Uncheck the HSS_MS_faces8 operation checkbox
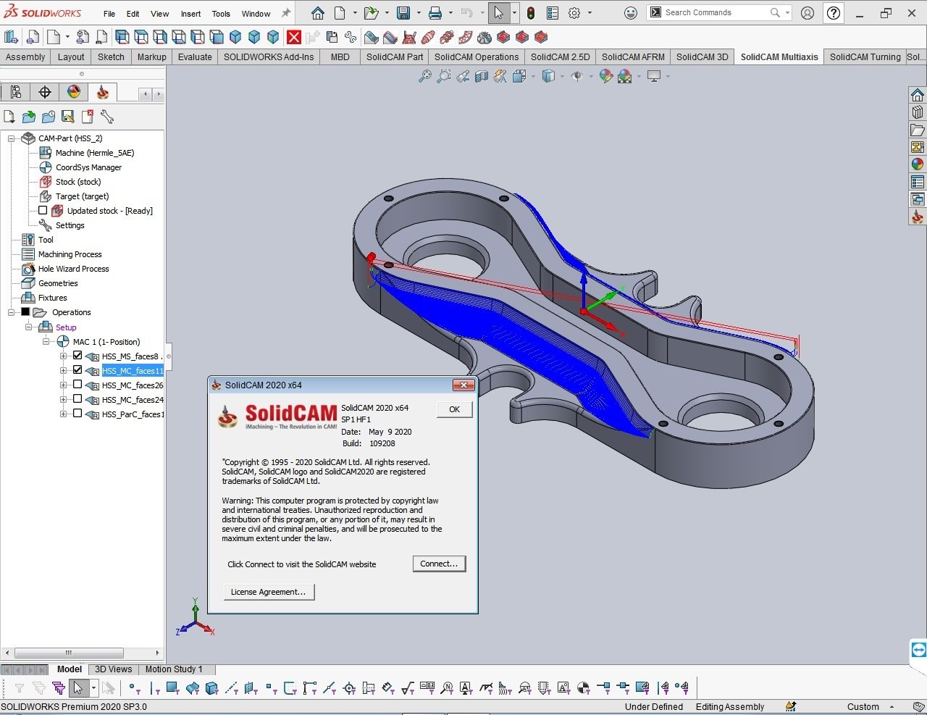 click(77, 356)
